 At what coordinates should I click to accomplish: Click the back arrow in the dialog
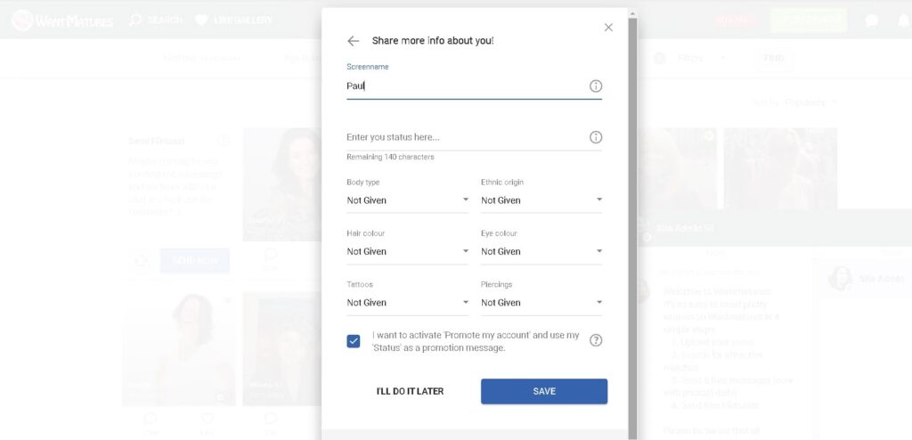click(x=353, y=41)
